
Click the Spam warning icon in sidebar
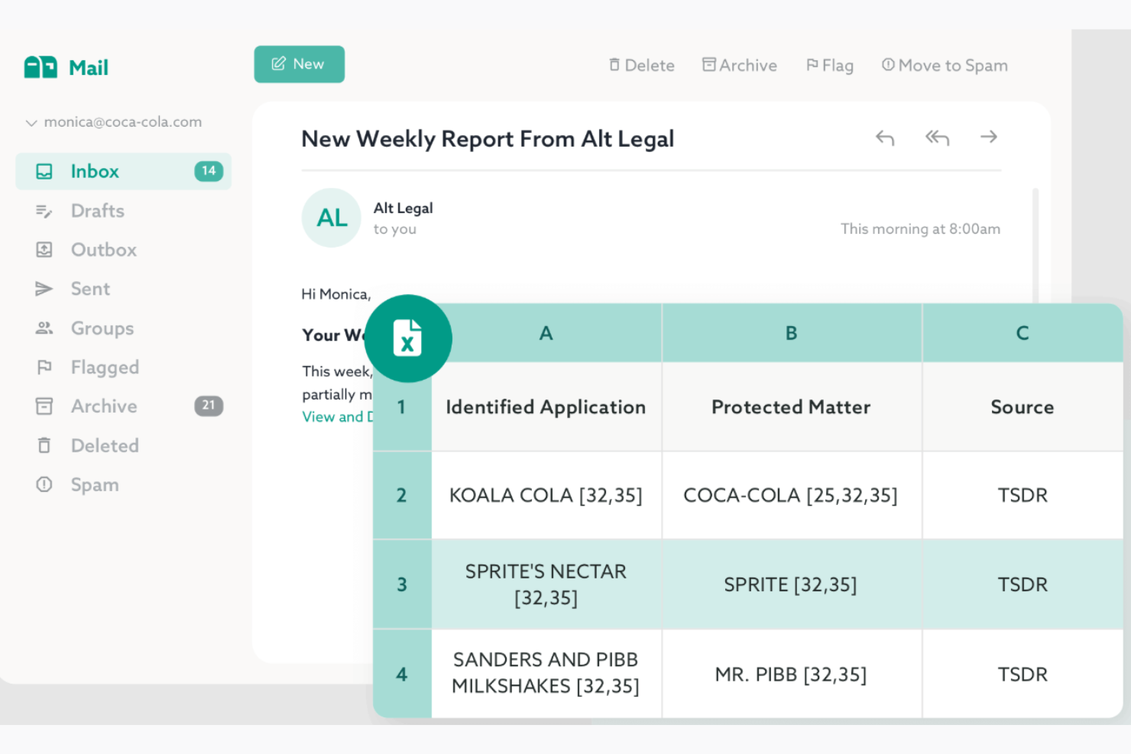44,484
